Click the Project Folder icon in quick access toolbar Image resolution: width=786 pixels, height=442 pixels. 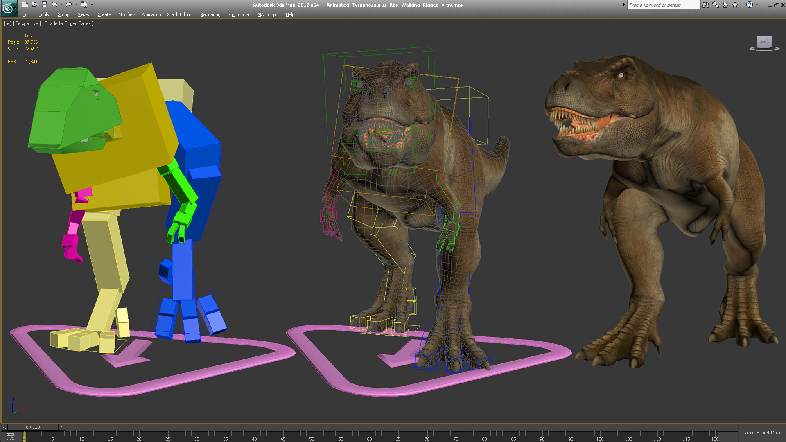pos(84,5)
